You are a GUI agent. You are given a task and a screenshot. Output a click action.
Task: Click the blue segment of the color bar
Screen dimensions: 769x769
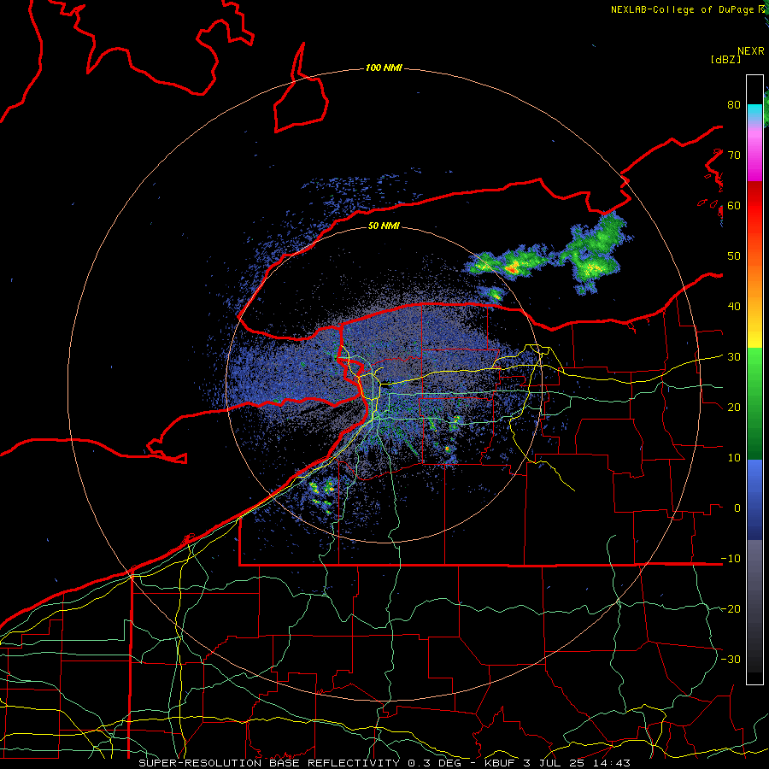(754, 500)
